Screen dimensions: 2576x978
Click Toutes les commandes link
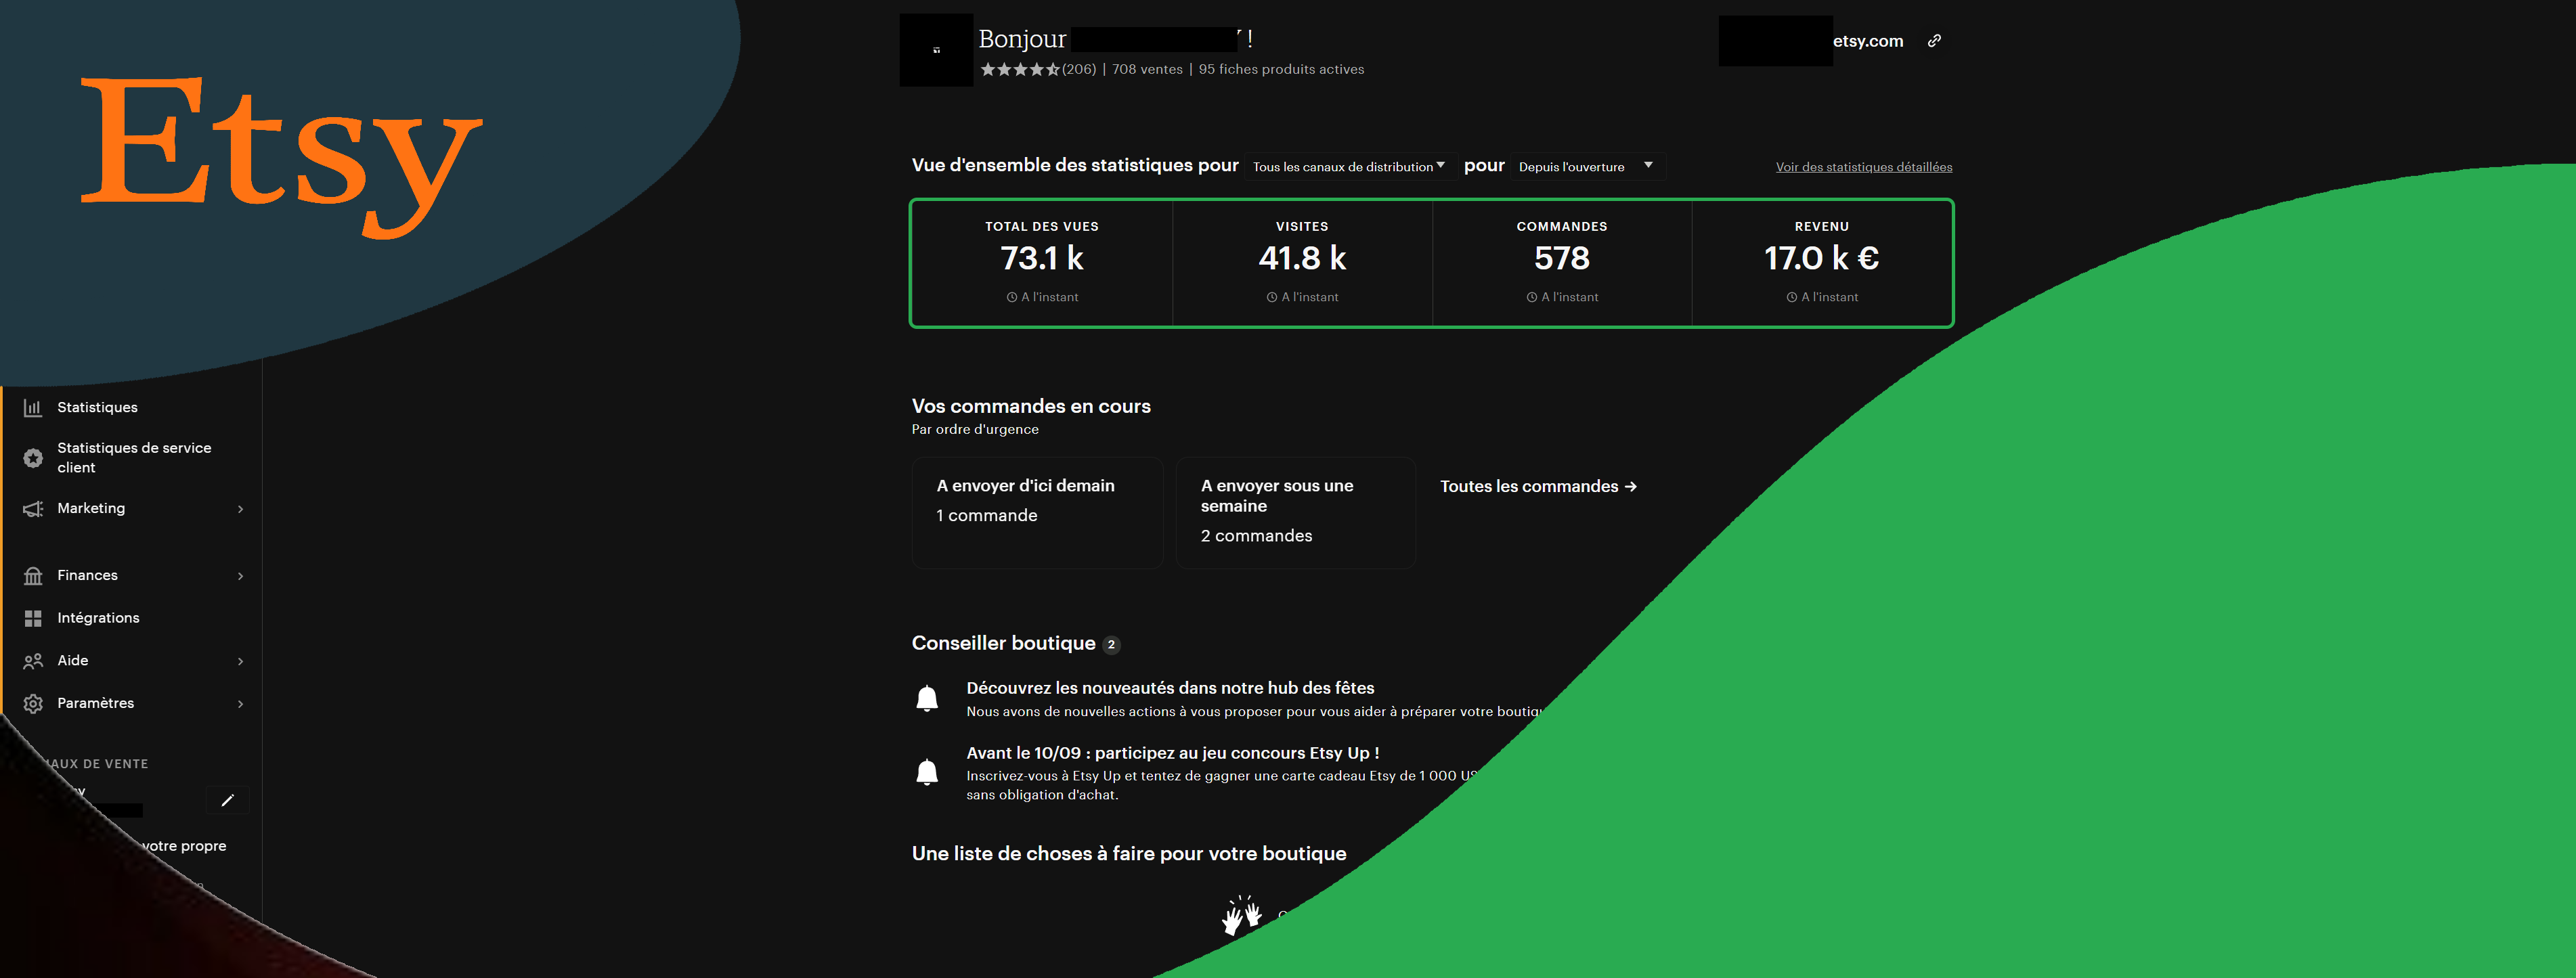(1538, 487)
